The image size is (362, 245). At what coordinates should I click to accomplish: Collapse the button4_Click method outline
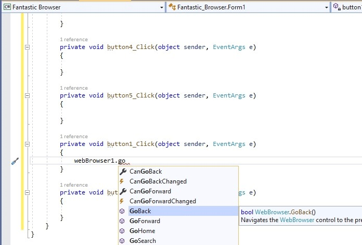pyautogui.click(x=27, y=47)
